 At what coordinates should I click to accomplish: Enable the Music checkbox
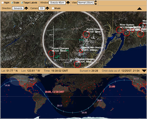point(53,8)
